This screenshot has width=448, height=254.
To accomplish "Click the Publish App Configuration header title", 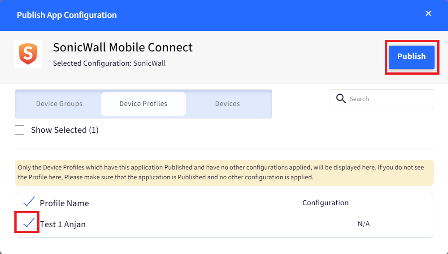I will [x=67, y=15].
